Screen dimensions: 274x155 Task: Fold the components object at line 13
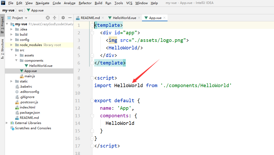point(92,116)
